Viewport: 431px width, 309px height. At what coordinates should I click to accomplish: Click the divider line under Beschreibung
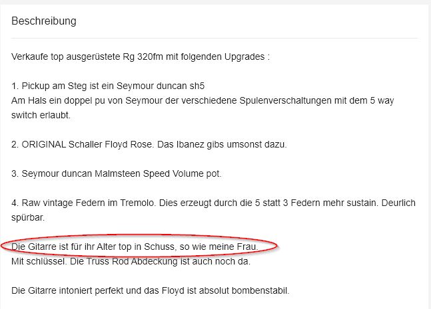tap(215, 38)
